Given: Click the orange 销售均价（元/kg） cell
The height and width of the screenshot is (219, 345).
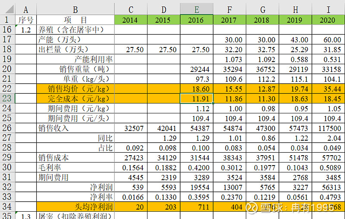Looking at the screenshot, I should (x=75, y=89).
